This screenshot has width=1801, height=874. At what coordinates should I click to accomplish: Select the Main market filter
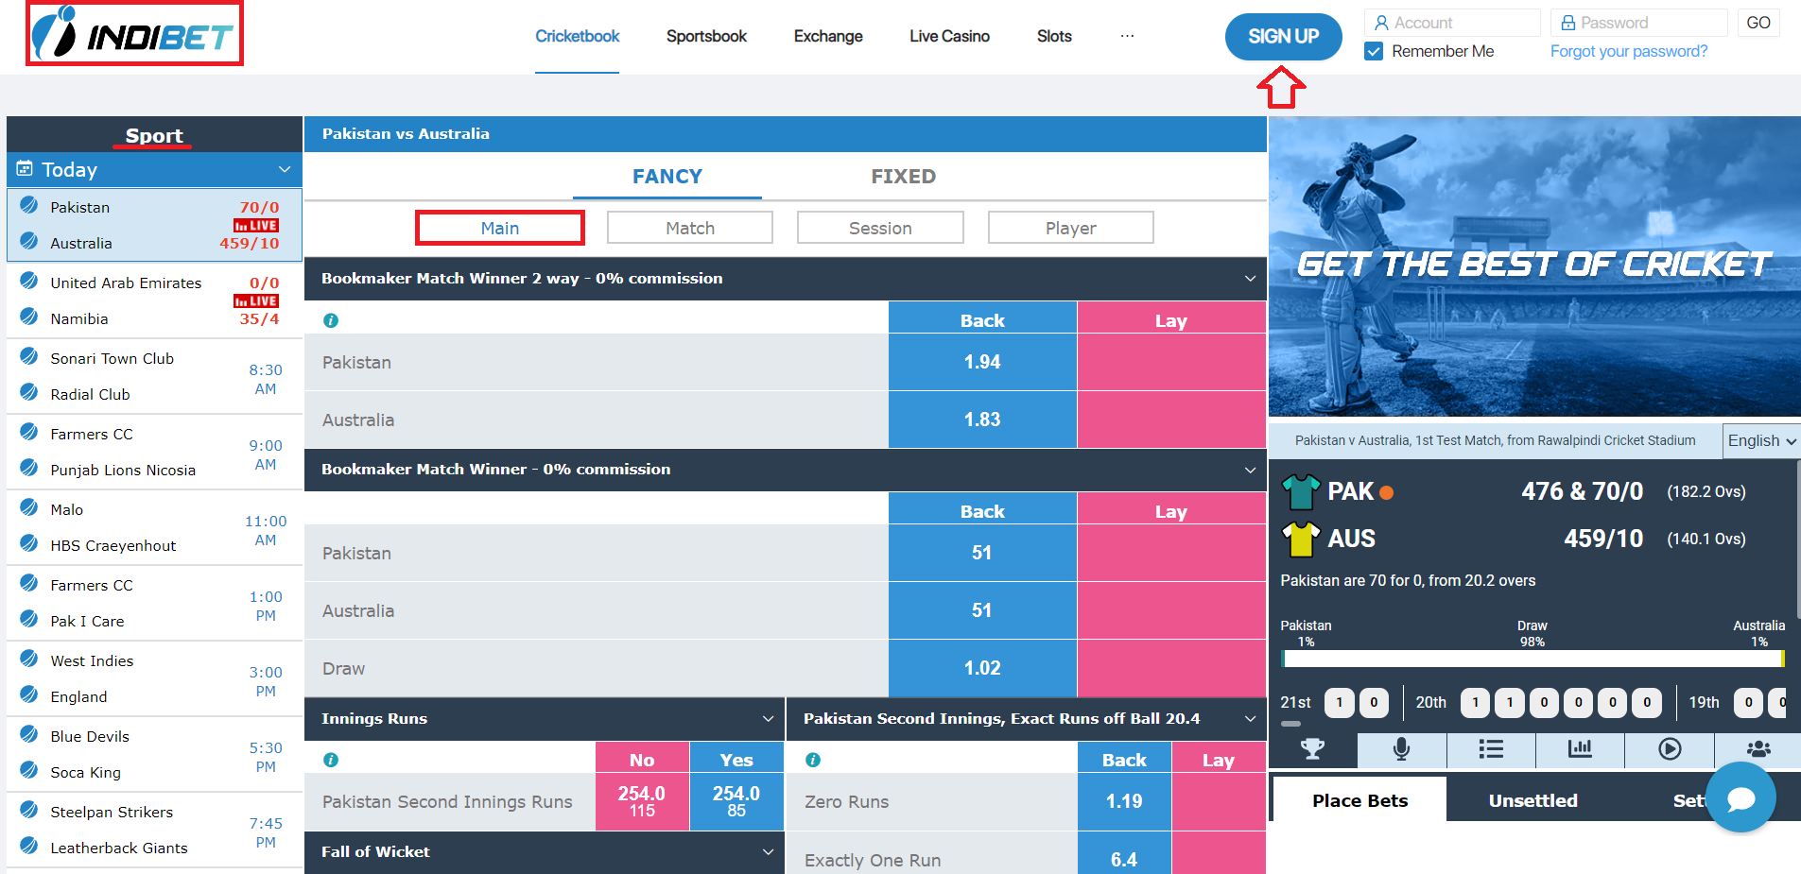click(x=500, y=228)
